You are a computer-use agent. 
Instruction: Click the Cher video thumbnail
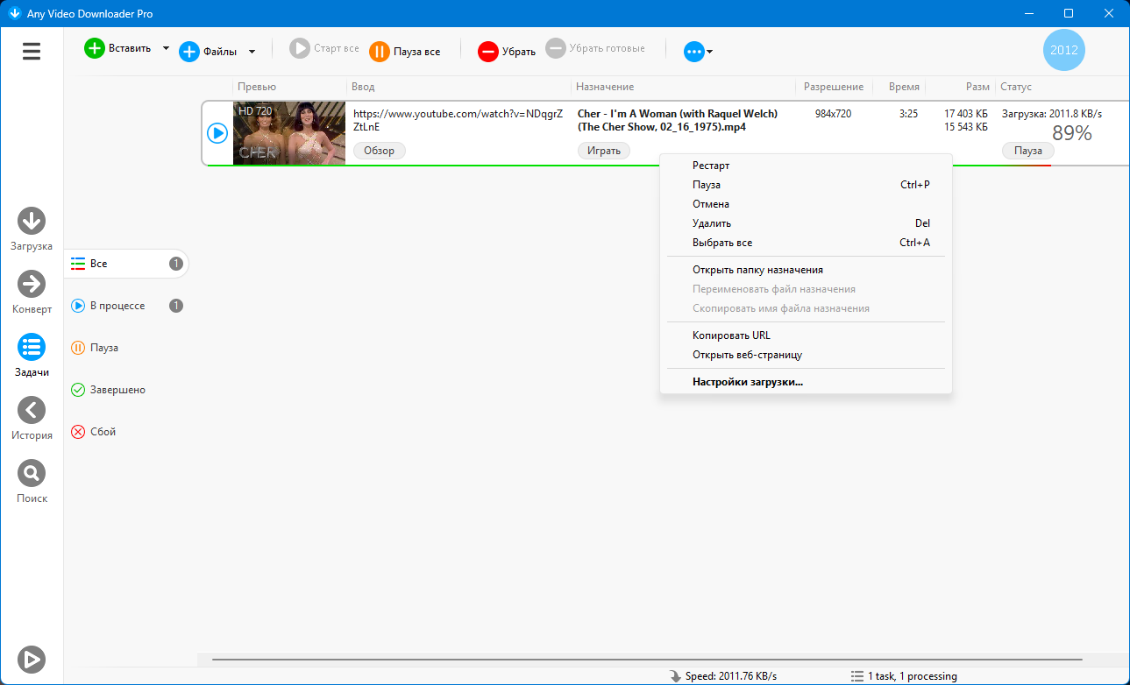click(x=289, y=133)
